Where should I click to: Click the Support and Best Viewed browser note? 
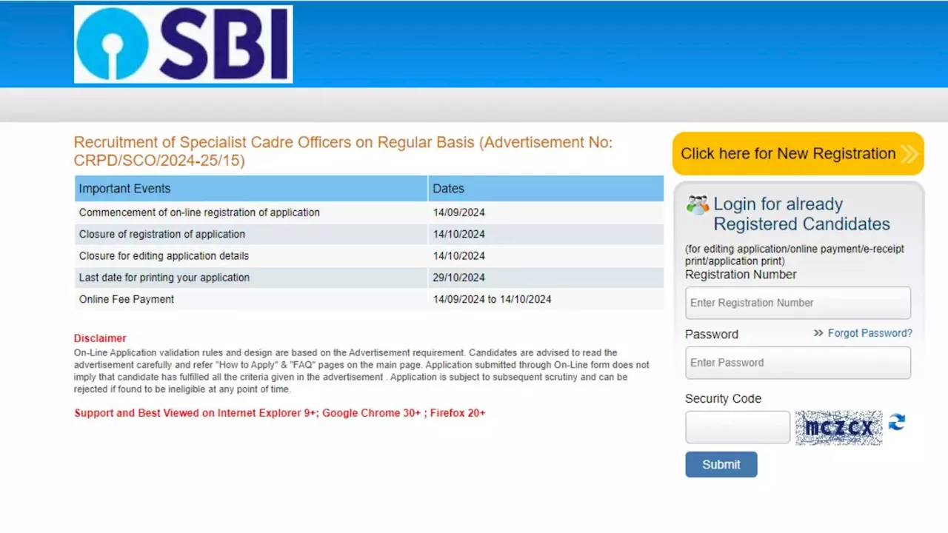point(280,413)
